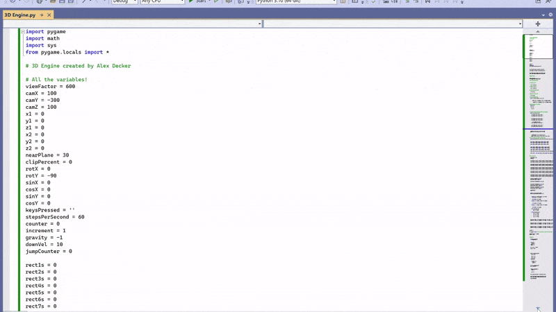Click the 'y2 = 0' line
556x312 pixels.
pyautogui.click(x=35, y=141)
